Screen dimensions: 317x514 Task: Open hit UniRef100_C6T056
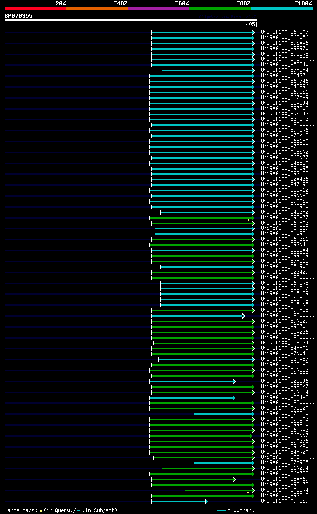click(284, 37)
